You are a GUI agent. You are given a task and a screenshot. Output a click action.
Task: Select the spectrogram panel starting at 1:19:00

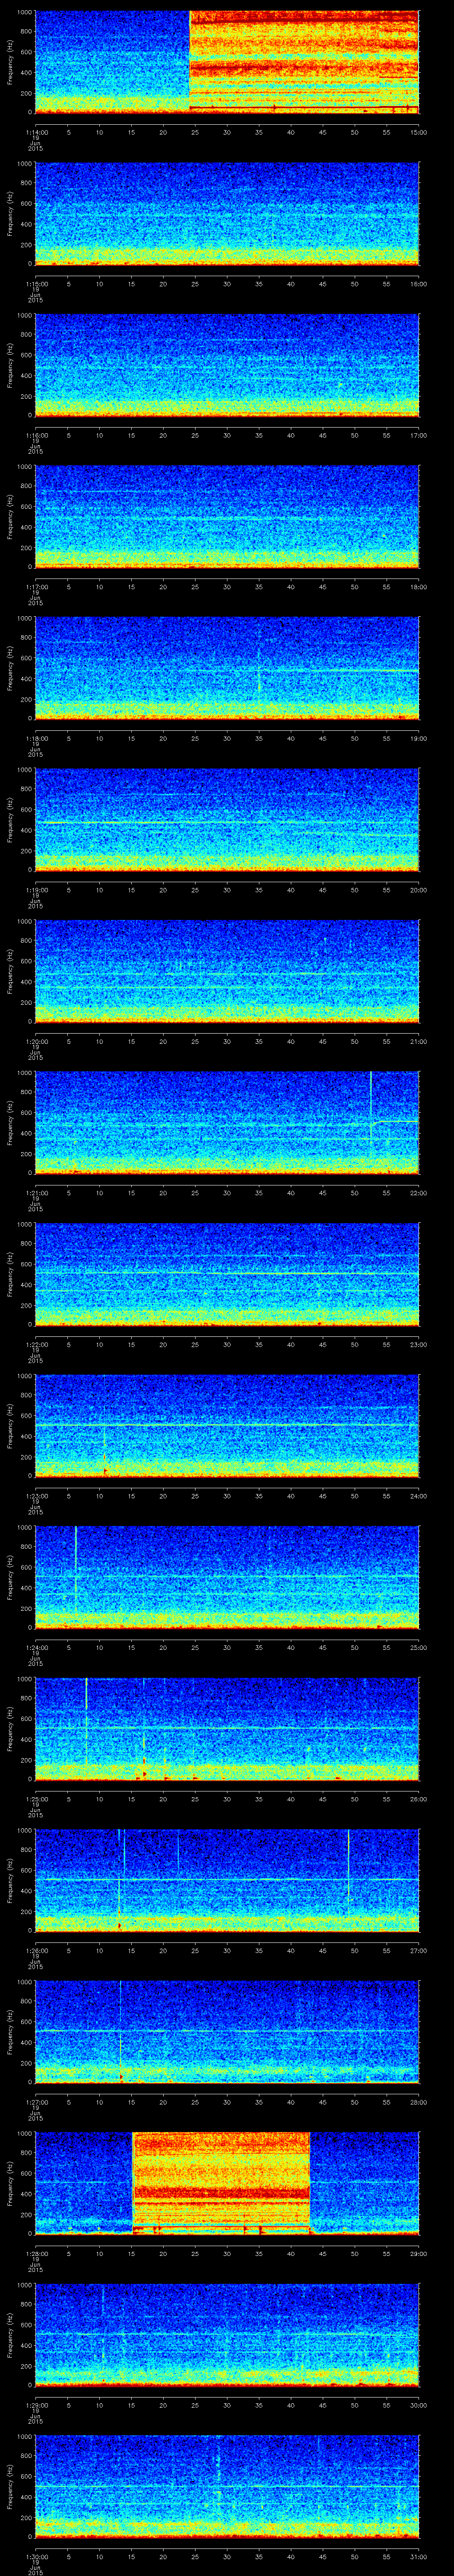(x=227, y=820)
